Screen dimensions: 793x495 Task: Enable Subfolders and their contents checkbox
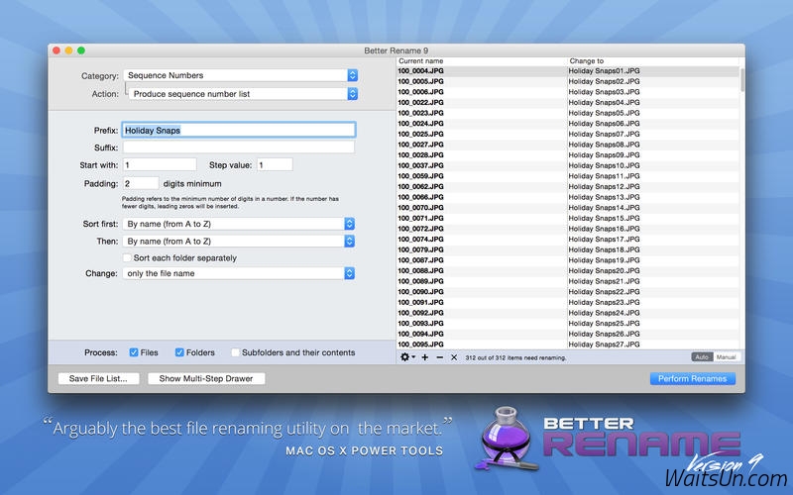235,352
